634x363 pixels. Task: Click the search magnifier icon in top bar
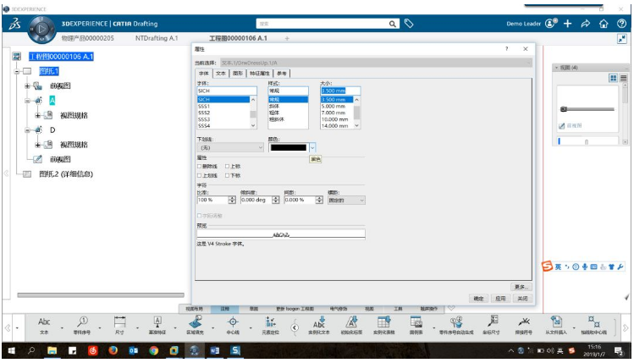392,24
